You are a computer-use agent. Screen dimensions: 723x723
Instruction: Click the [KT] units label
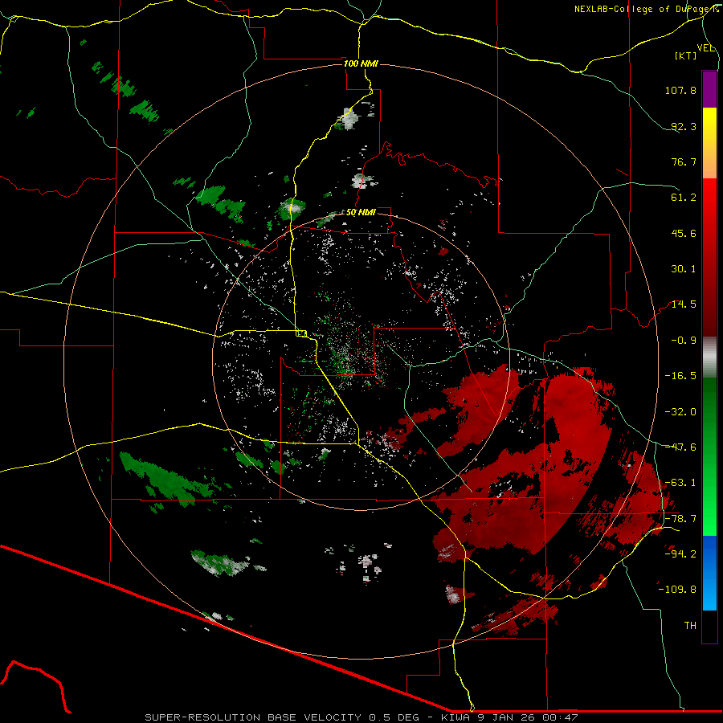[686, 55]
